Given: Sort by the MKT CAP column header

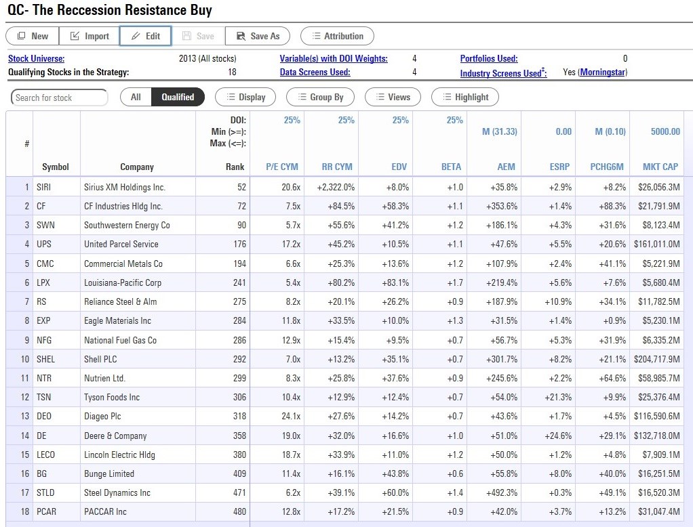Looking at the screenshot, I should (x=660, y=167).
